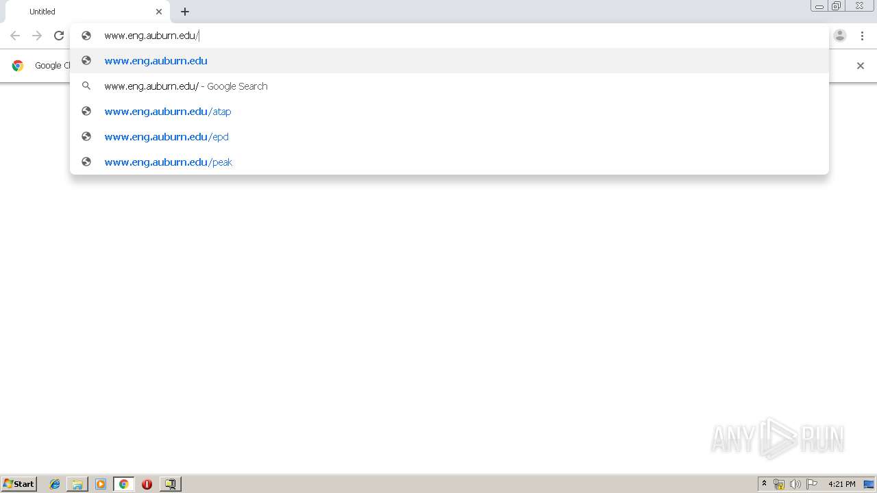Open Windows Explorer folder in taskbar
Viewport: 877px width, 493px height.
click(x=77, y=484)
